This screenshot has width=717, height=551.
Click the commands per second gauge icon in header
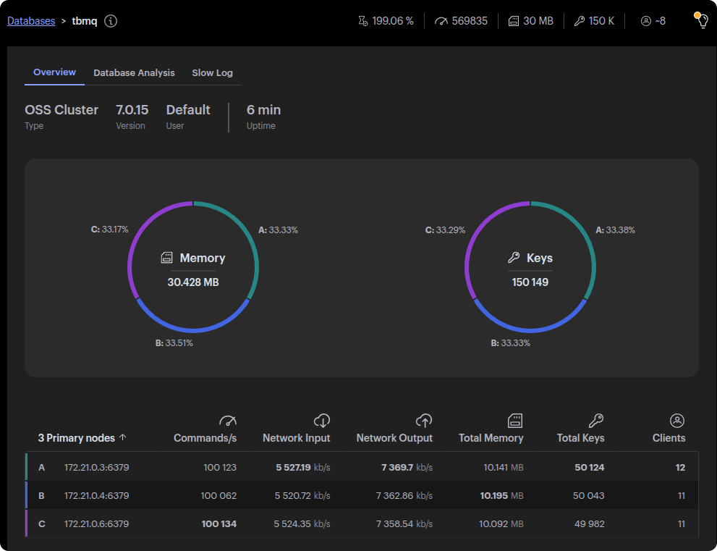coord(441,21)
